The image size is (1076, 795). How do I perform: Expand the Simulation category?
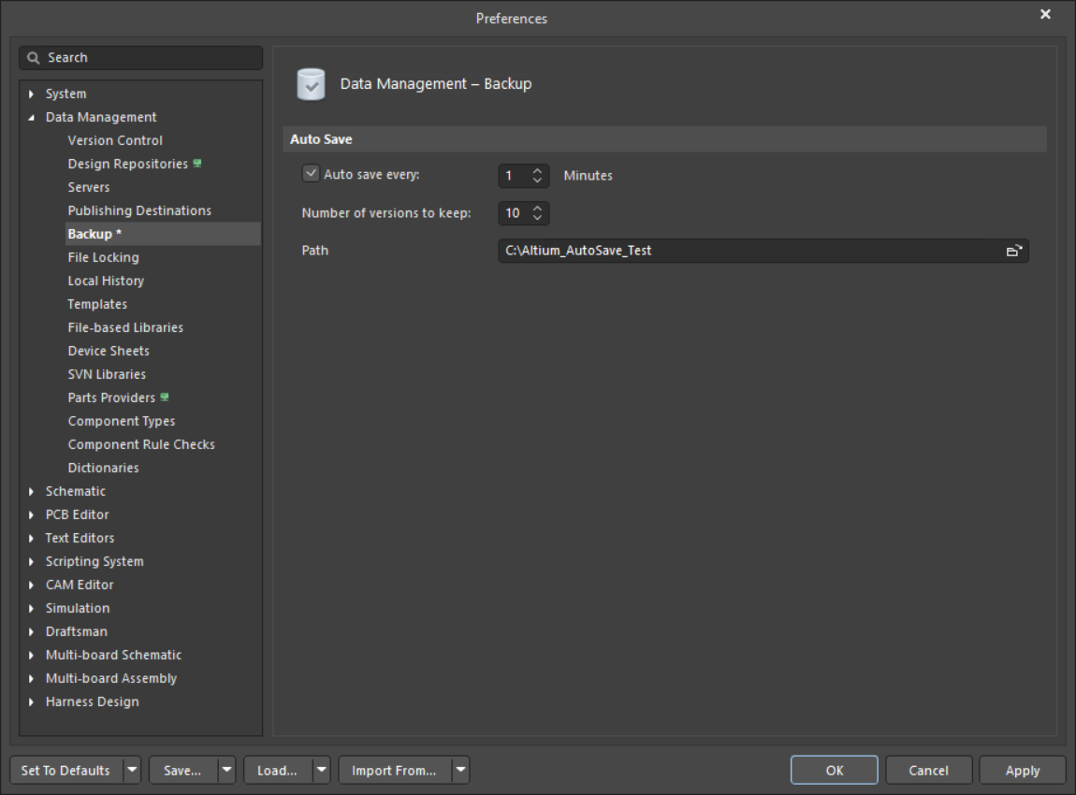pos(32,609)
